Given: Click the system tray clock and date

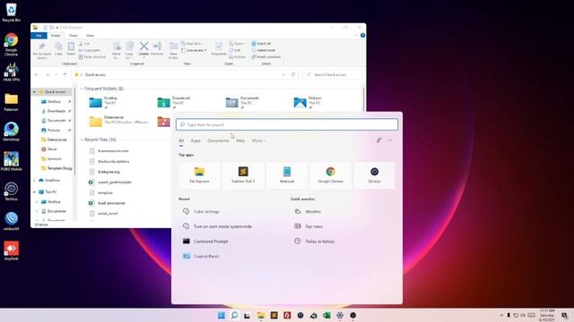Looking at the screenshot, I should click(547, 316).
